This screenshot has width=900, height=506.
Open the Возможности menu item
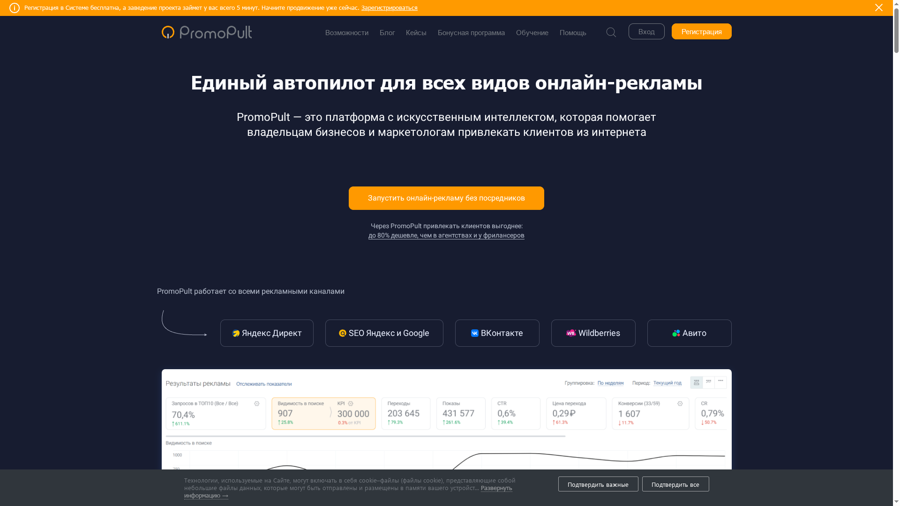pyautogui.click(x=346, y=33)
